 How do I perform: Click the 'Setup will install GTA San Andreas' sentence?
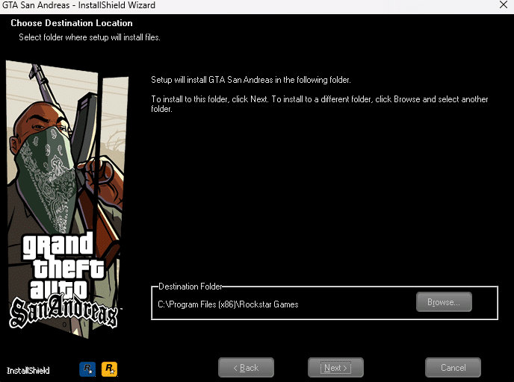point(250,80)
